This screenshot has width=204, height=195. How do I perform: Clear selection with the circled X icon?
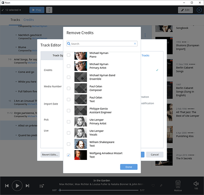click(199, 10)
